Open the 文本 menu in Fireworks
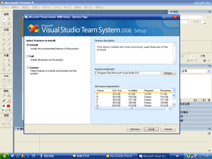 [x=57, y=7]
